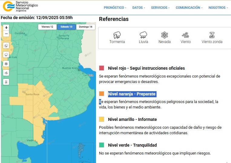Click Tormenta icon in Referencias
Viewport: 231px width, 163px height.
tap(117, 35)
